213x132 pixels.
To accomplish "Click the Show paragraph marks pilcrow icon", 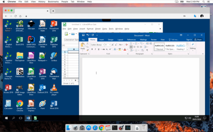I will coord(147,50).
